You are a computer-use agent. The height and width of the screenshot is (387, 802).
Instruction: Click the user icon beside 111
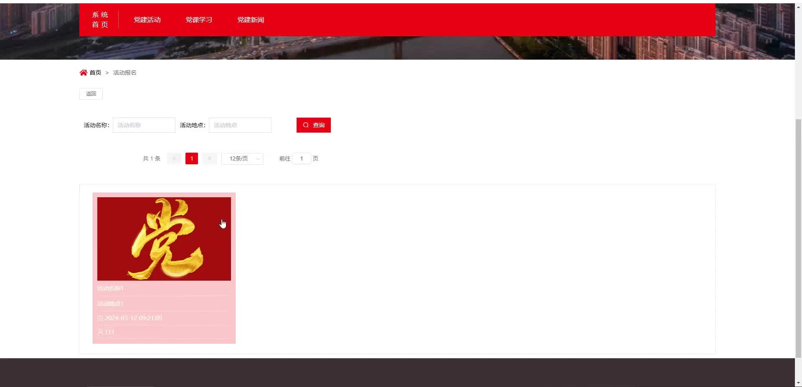pos(100,332)
